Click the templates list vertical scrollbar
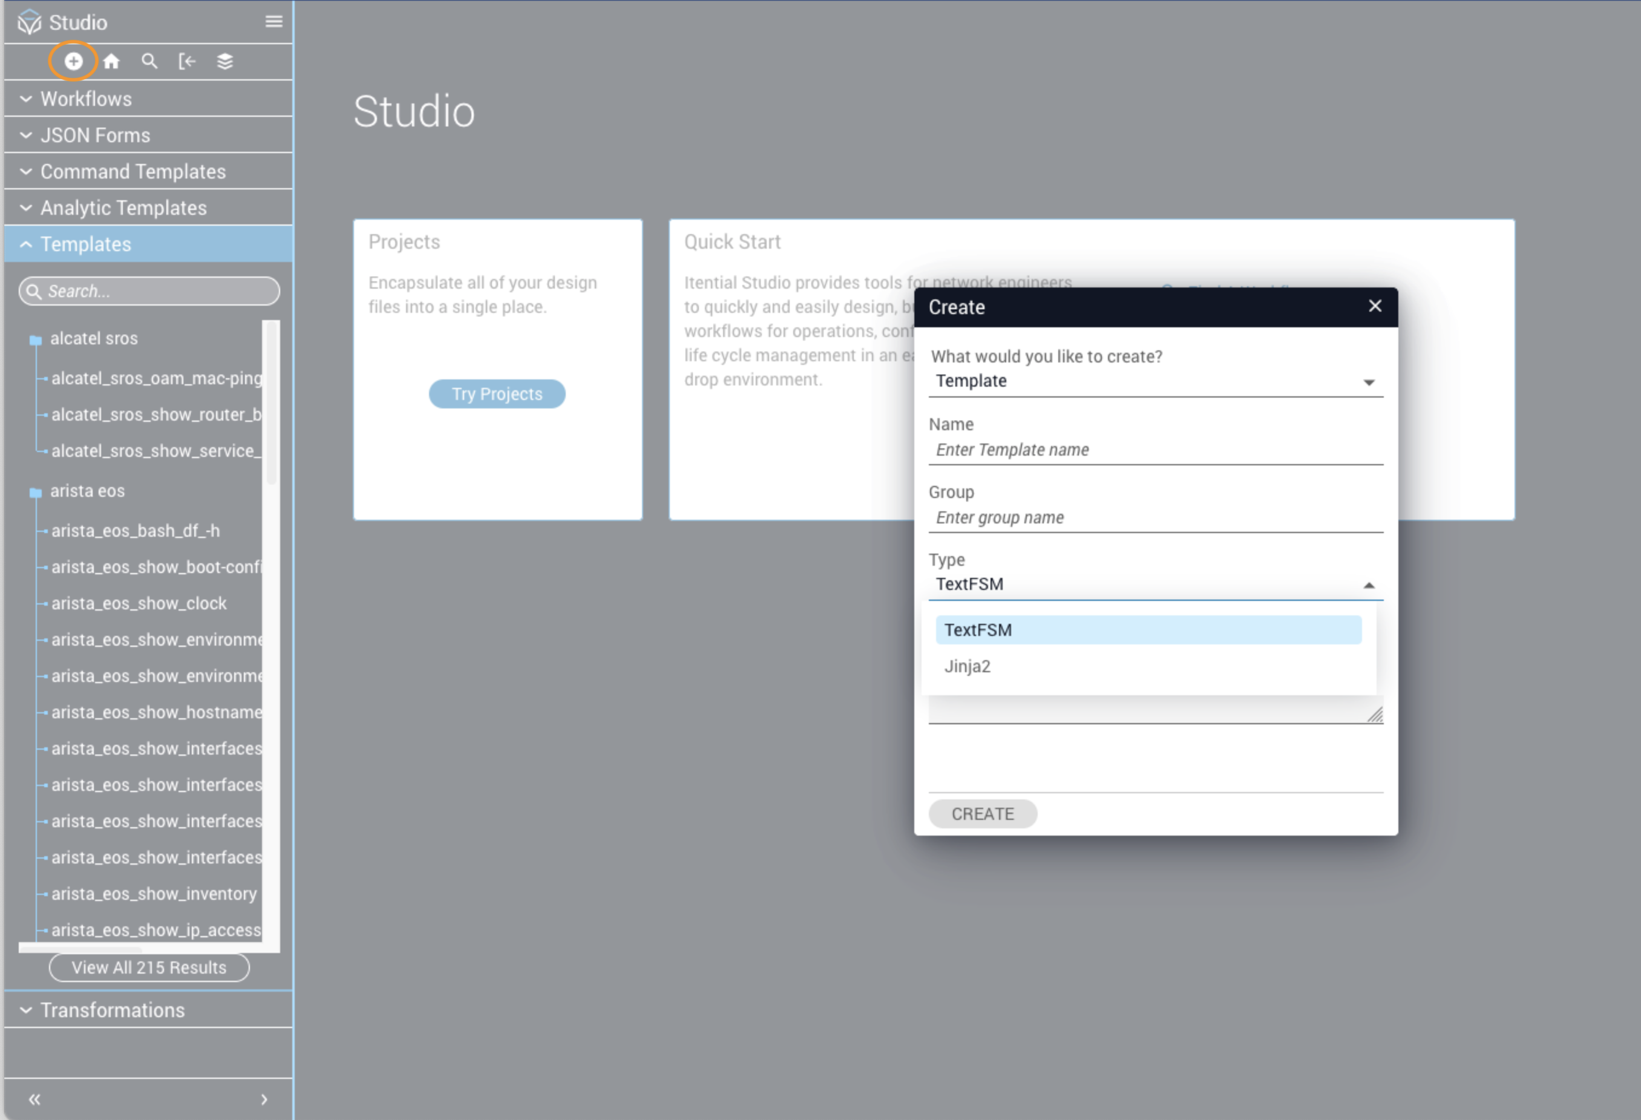Image resolution: width=1641 pixels, height=1120 pixels. click(270, 404)
